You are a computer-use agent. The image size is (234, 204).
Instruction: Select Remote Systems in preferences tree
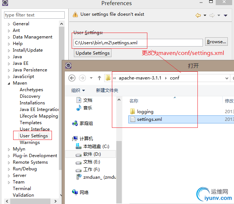click(30, 162)
